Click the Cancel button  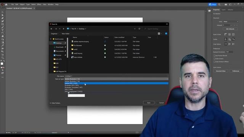pyautogui.click(x=161, y=103)
